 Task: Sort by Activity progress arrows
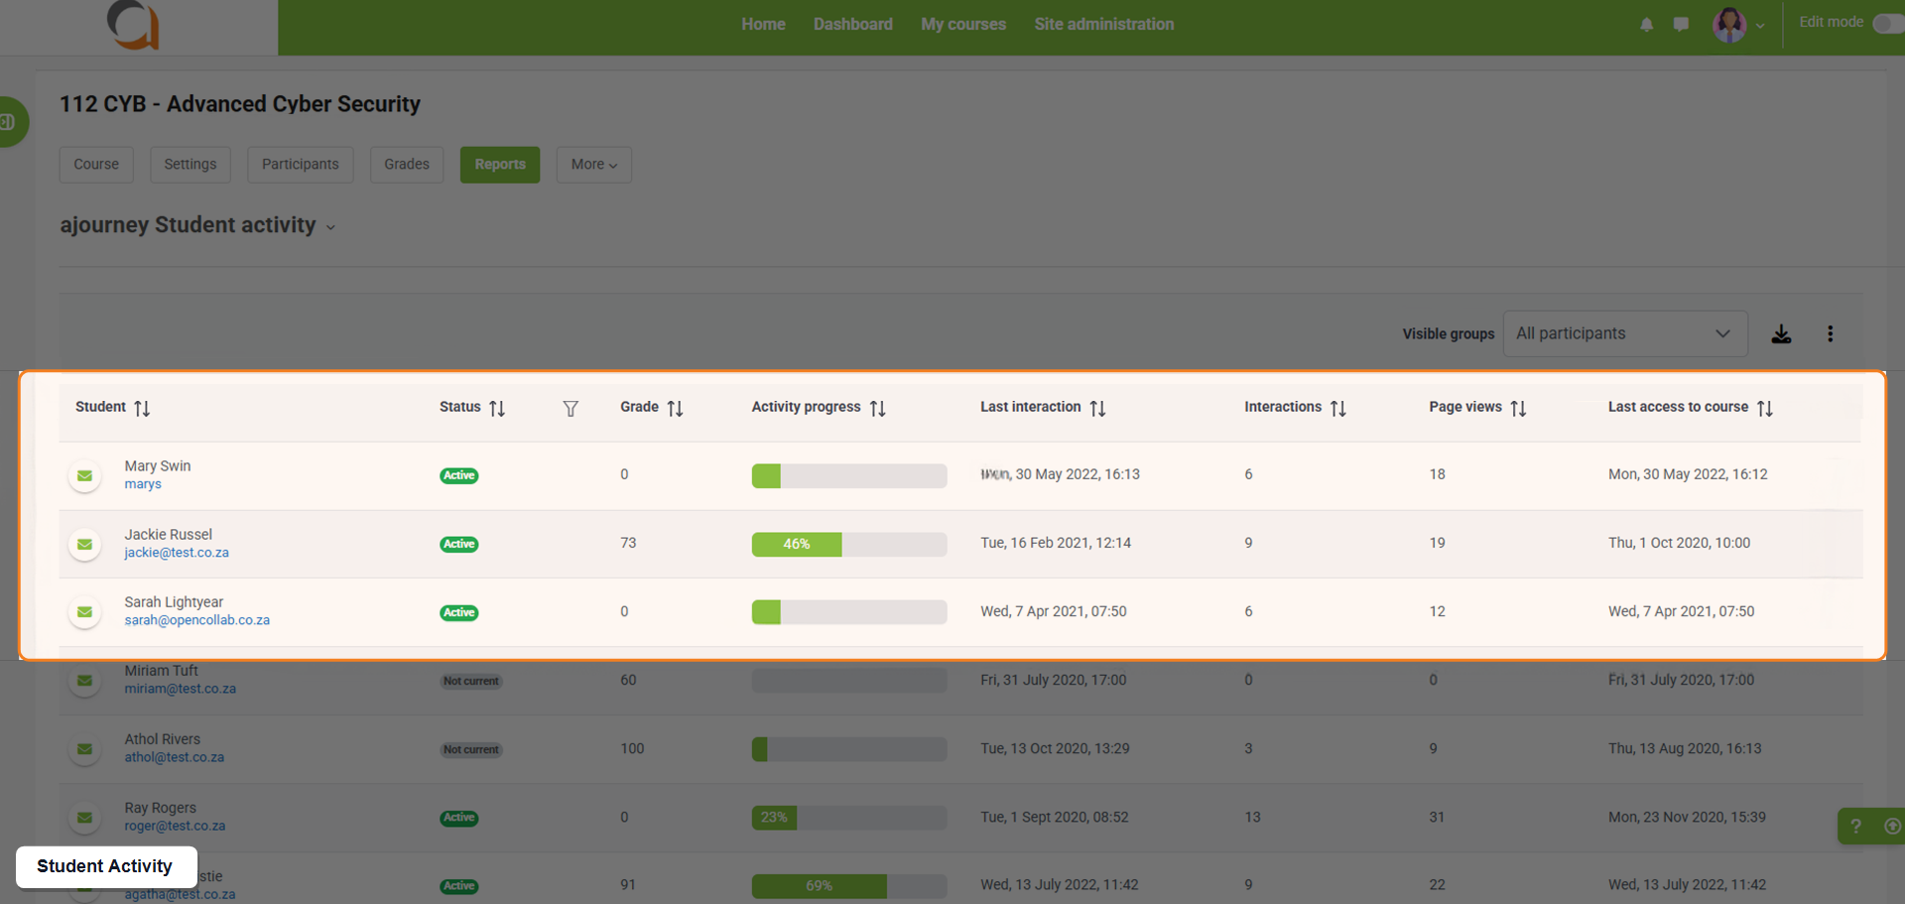[877, 409]
